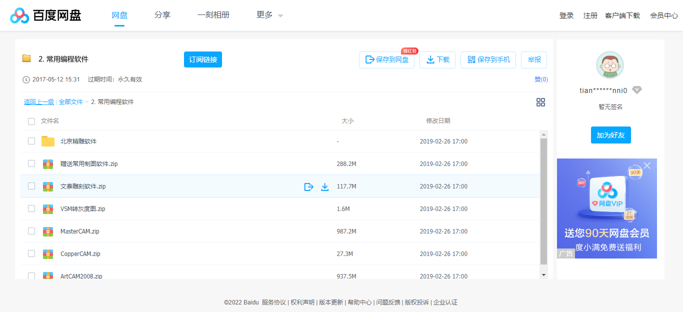This screenshot has height=312, width=683.
Task: Switch file list to grid view
Action: (x=540, y=102)
